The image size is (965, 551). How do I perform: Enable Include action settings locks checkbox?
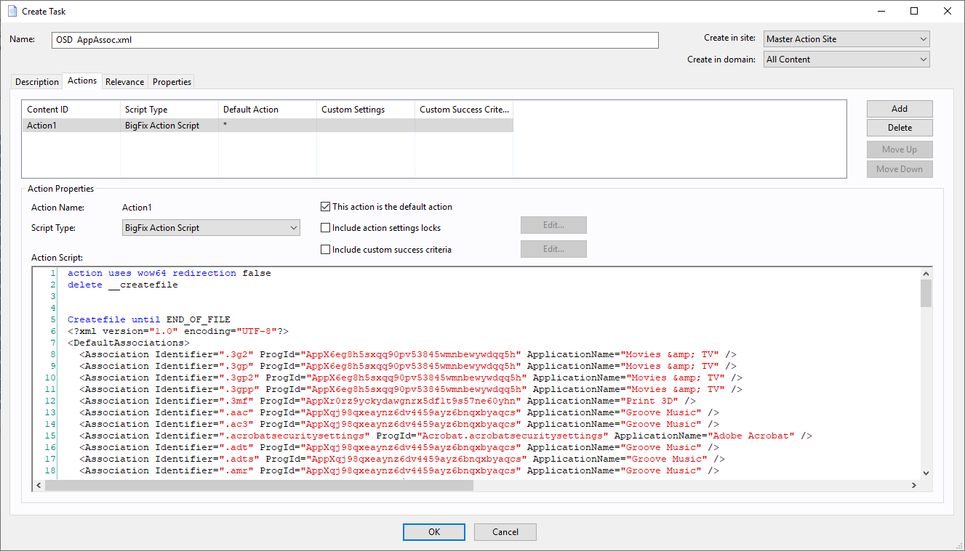325,228
